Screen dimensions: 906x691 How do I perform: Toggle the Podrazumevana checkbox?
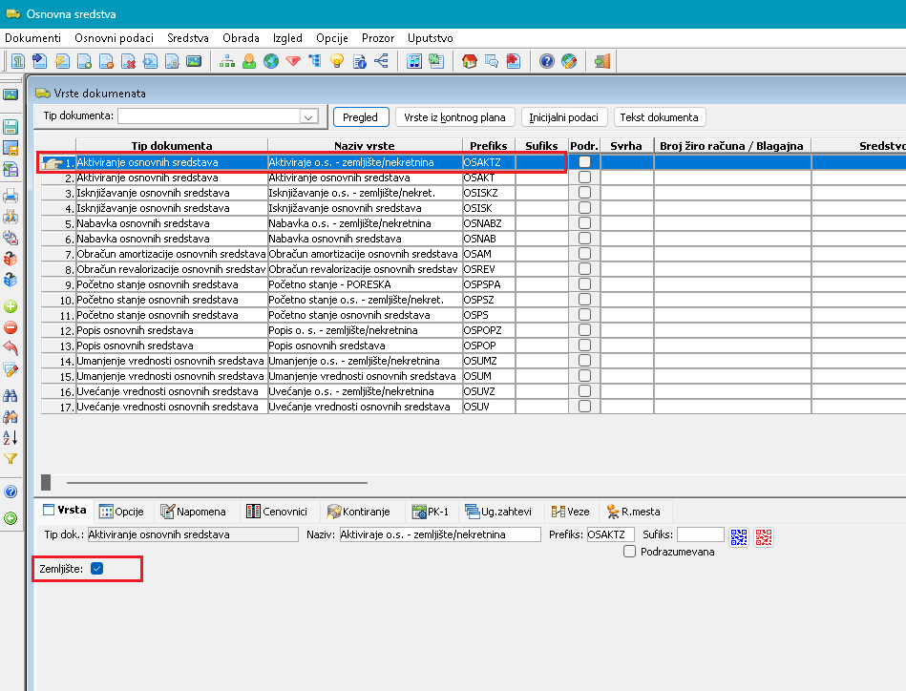(x=629, y=552)
